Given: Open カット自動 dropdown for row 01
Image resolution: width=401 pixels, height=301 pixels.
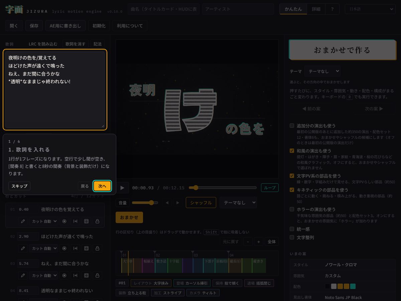Looking at the screenshot, I should tap(44, 221).
